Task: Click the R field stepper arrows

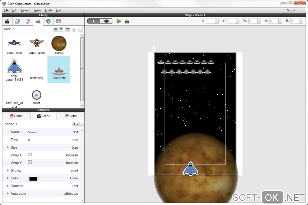Action: (x=301, y=21)
